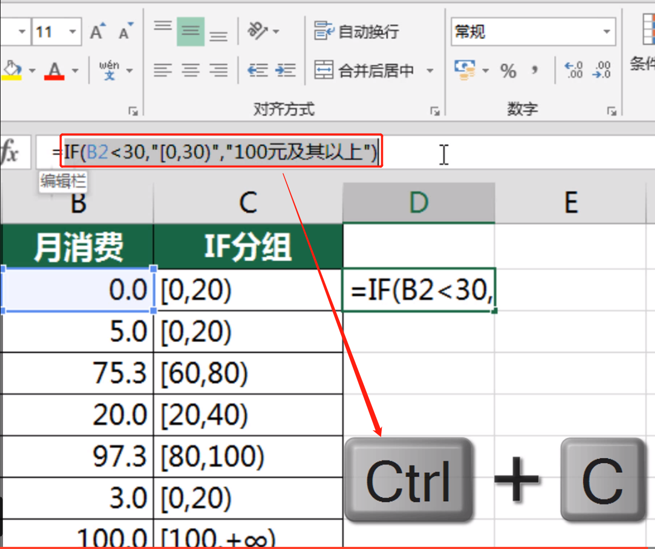Image resolution: width=655 pixels, height=549 pixels.
Task: Open accounting format dropdown arrow
Action: [x=486, y=71]
